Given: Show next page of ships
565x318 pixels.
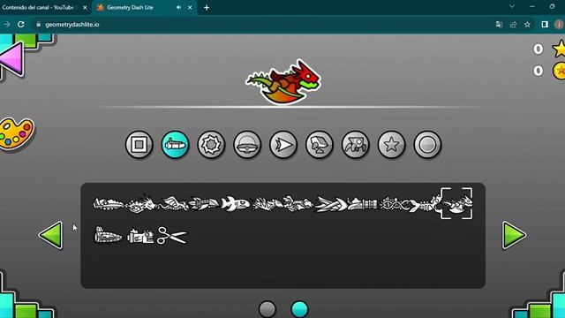Looking at the screenshot, I should point(514,235).
